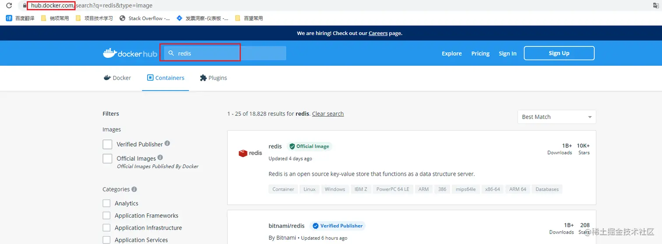Click 'Updated 4 days ago' text

pyautogui.click(x=290, y=159)
